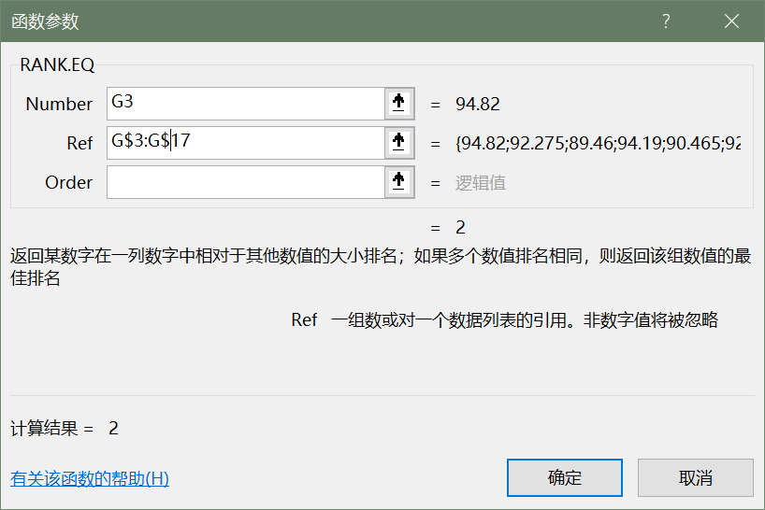The height and width of the screenshot is (510, 765).
Task: Click the RANK.EQ function name heading
Action: point(57,65)
